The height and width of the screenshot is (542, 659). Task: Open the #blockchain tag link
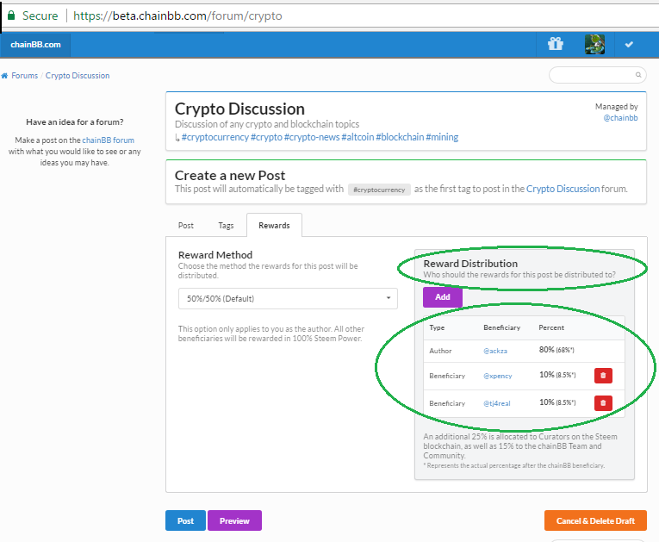(400, 137)
